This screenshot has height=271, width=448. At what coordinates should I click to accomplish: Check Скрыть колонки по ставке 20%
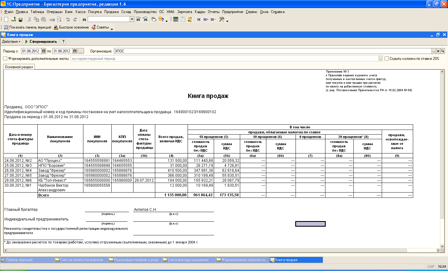click(387, 59)
